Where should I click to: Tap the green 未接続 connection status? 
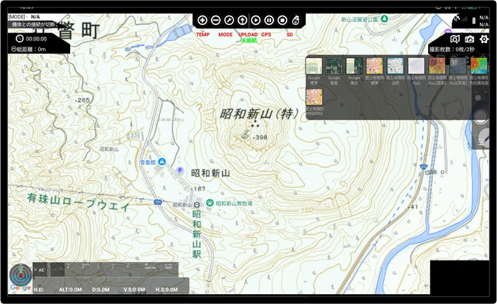tap(249, 40)
